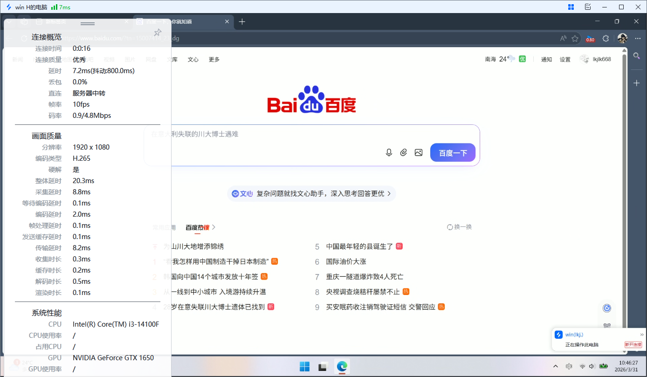
Task: Click the 0.80 red packet icon in Edge toolbar
Action: coord(590,39)
